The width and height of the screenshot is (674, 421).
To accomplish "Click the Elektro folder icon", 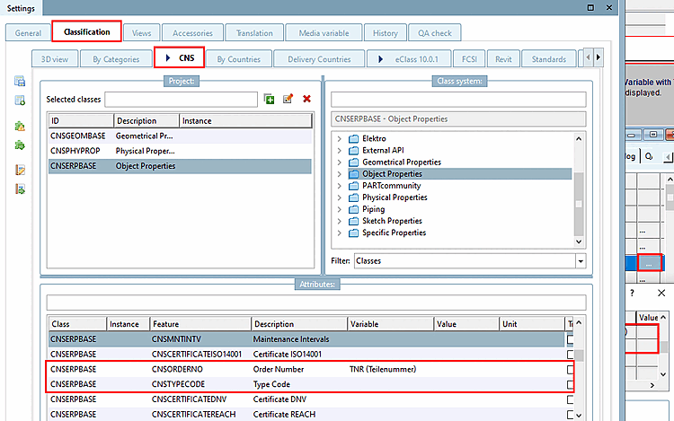I will coord(353,138).
